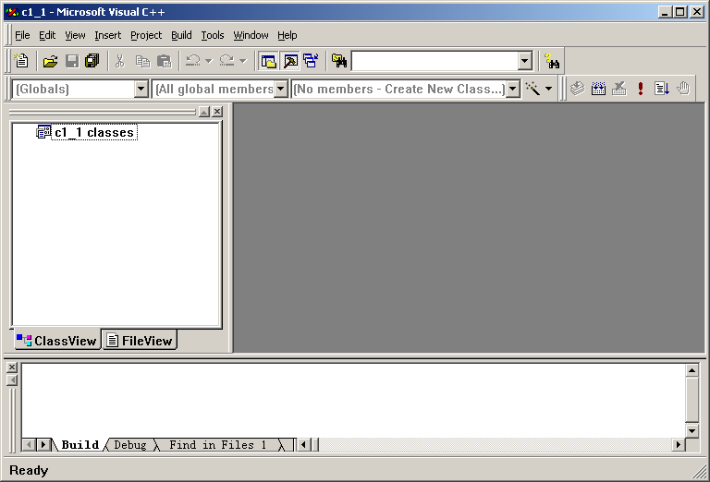Click output vertical scrollbar down arrow
This screenshot has width=710, height=482.
tap(692, 431)
